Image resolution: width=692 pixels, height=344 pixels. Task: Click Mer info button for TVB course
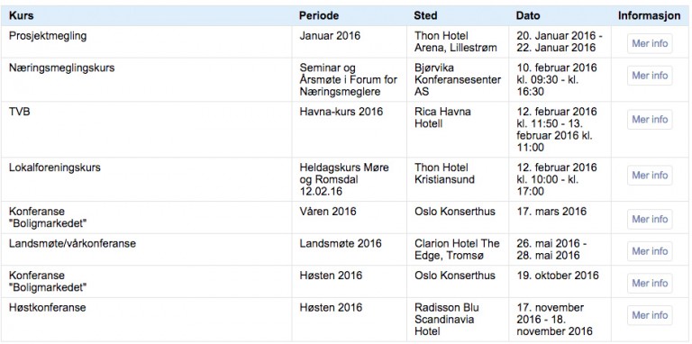(x=650, y=120)
